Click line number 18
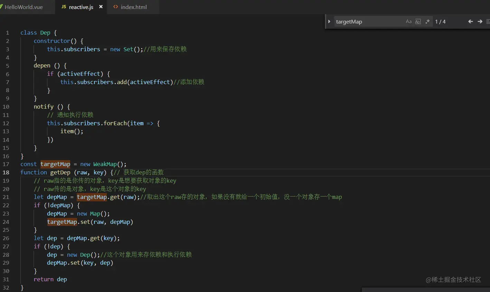 [6, 172]
